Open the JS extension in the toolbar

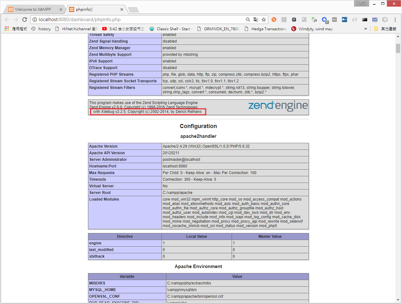click(314, 20)
